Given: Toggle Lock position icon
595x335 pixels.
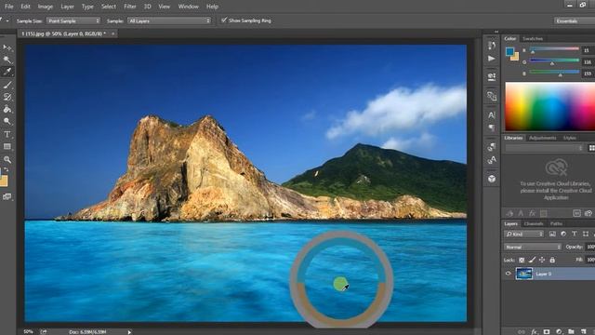Looking at the screenshot, I should (x=542, y=260).
